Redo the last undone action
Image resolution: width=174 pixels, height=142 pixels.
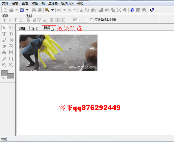tap(70, 10)
